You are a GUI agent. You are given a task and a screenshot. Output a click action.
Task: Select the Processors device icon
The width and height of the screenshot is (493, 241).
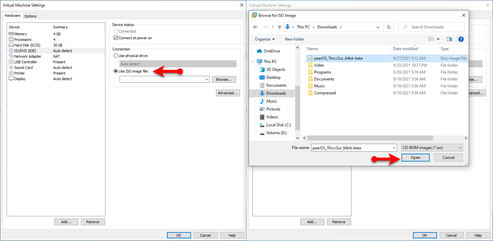pos(11,40)
